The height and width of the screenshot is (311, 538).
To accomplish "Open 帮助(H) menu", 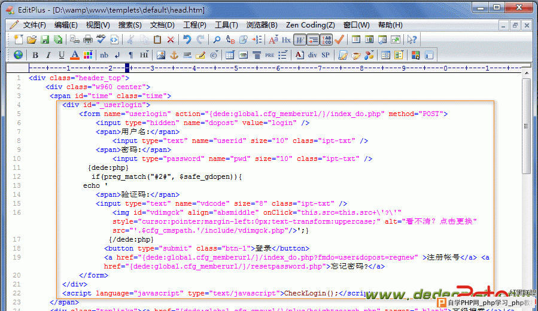I will click(x=390, y=25).
